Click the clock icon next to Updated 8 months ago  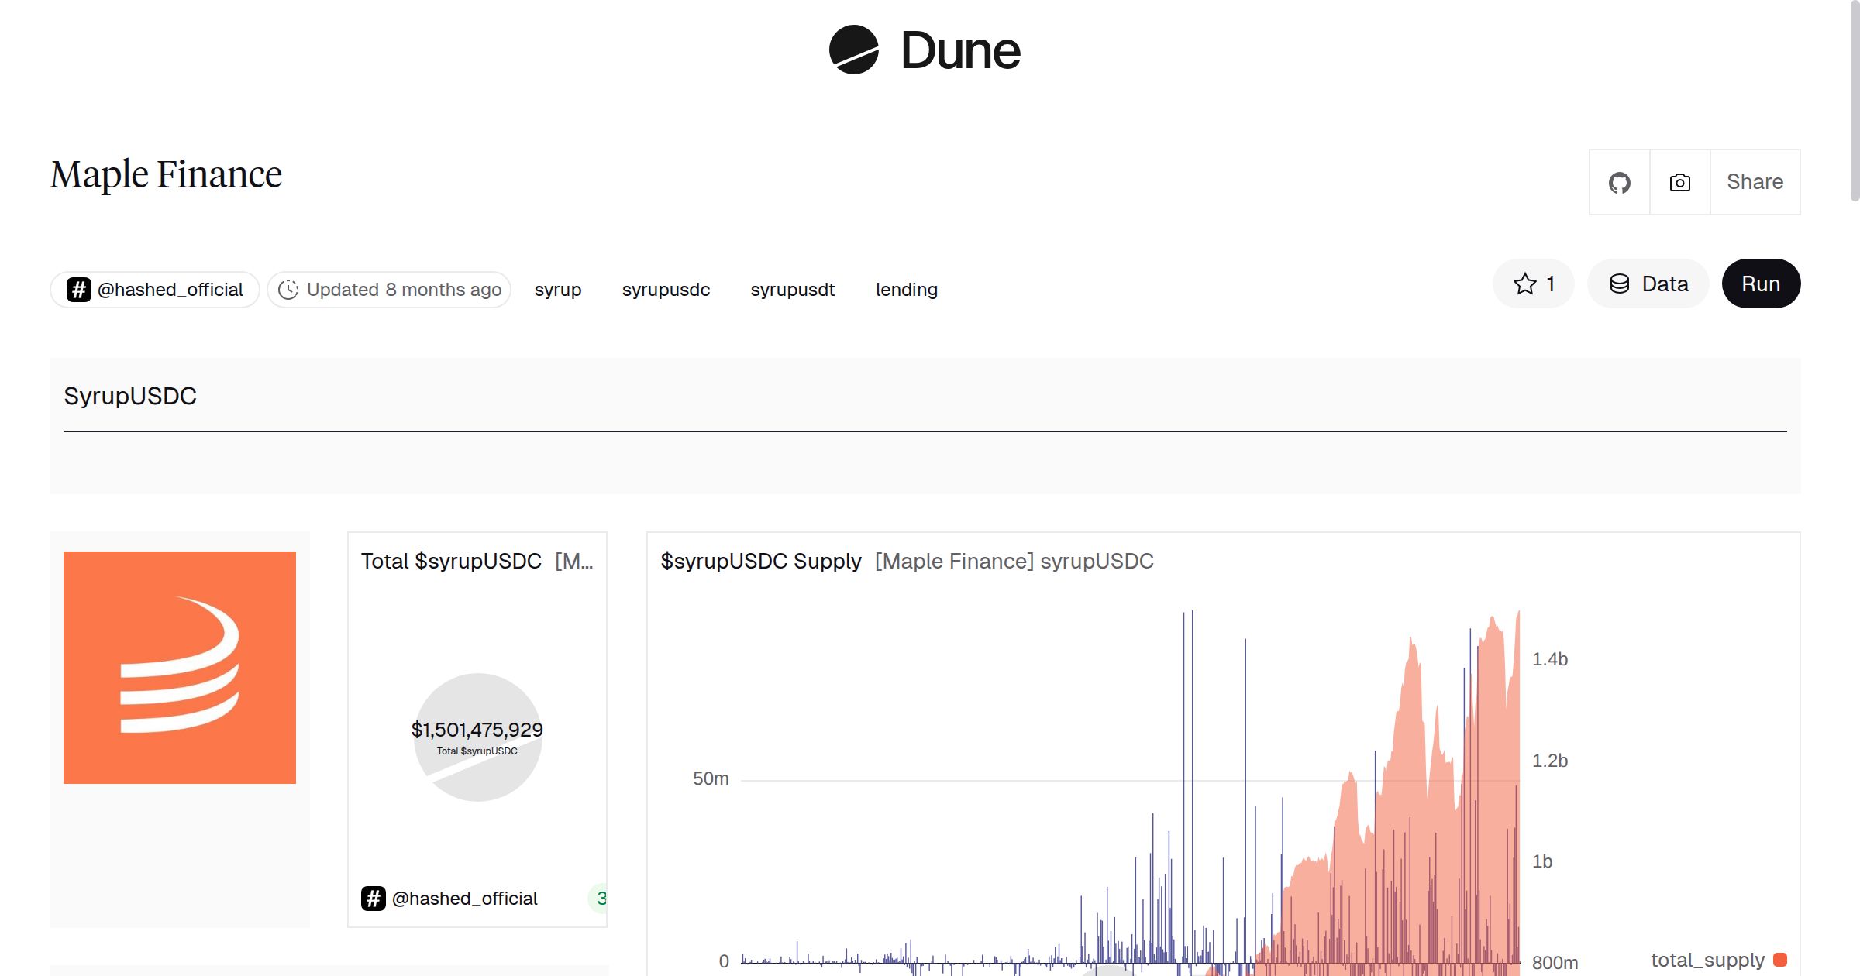[x=288, y=289]
